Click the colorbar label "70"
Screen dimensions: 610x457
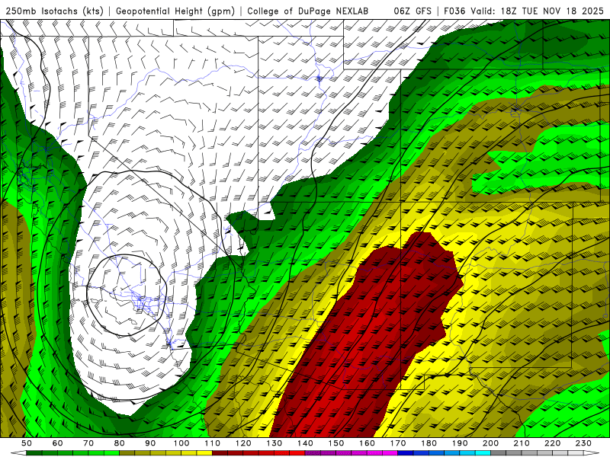(88, 443)
